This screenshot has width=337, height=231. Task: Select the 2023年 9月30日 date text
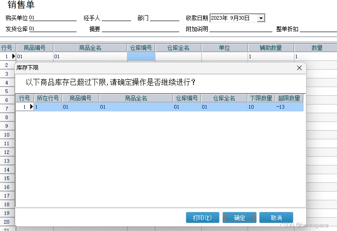pyautogui.click(x=230, y=18)
